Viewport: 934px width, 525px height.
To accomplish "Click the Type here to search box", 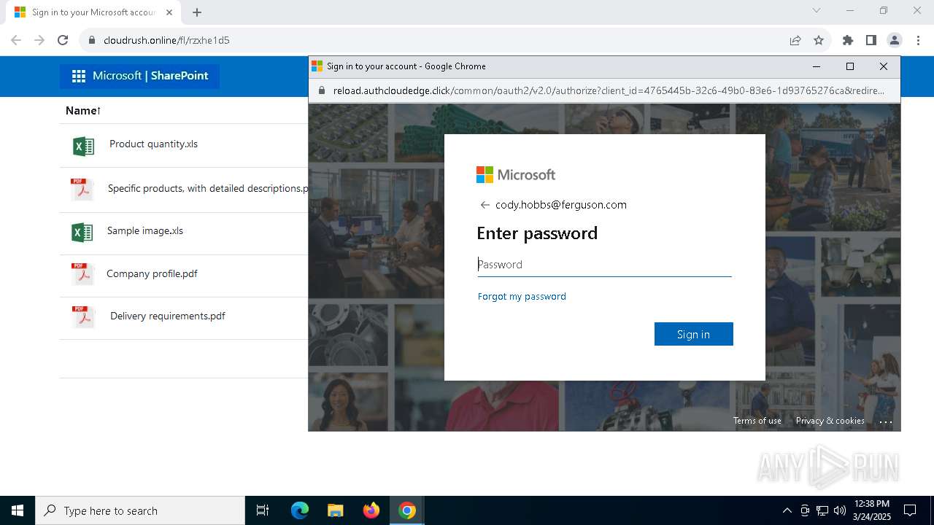I will pos(140,510).
